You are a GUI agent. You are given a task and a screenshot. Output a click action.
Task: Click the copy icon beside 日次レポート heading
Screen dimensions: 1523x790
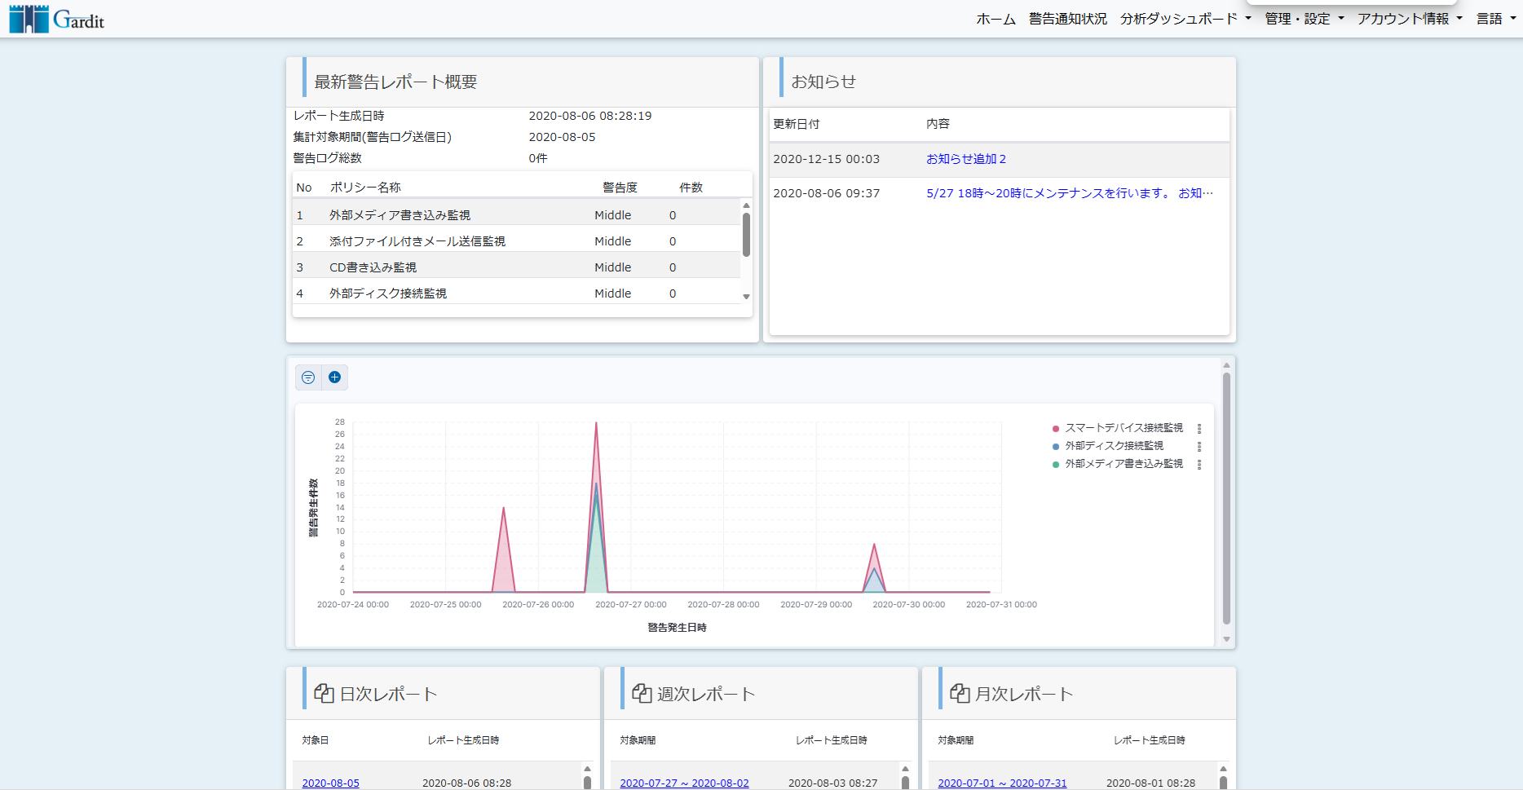pyautogui.click(x=324, y=693)
